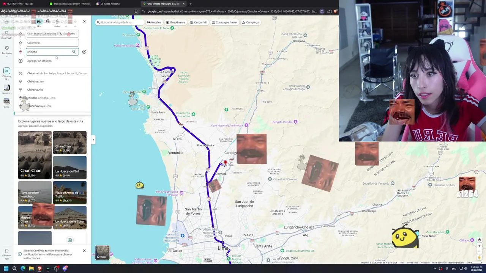Zoom in on the map
This screenshot has width=486, height=273.
479,246
